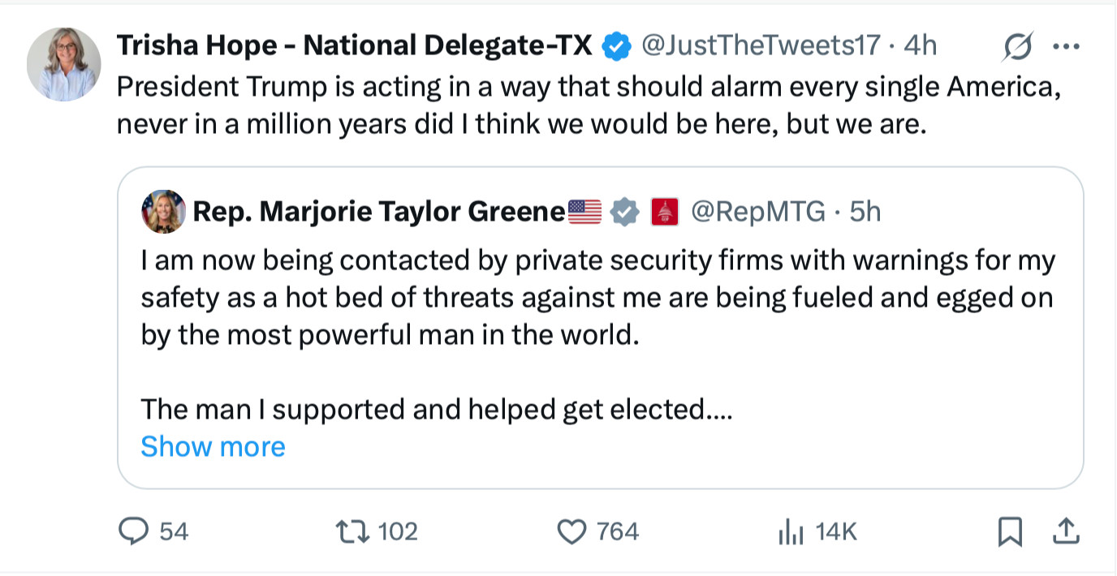
Task: Click Rep. MTG's gray verified badge
Action: click(x=623, y=213)
